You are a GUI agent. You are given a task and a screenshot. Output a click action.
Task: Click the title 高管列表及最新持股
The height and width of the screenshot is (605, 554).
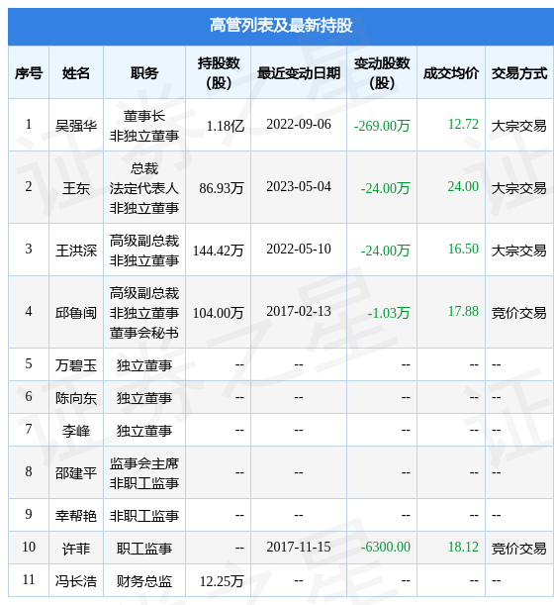(x=281, y=26)
